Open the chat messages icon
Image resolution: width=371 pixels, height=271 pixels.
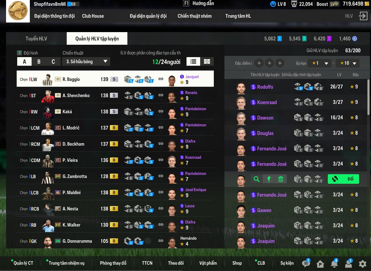click(306, 263)
